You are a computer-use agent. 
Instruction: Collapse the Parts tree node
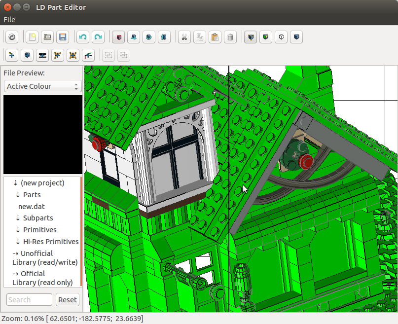tap(18, 195)
